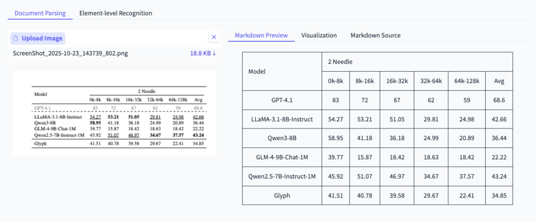Click the 42.66 cell in LLaMA row
This screenshot has height=222, width=536.
(x=499, y=119)
